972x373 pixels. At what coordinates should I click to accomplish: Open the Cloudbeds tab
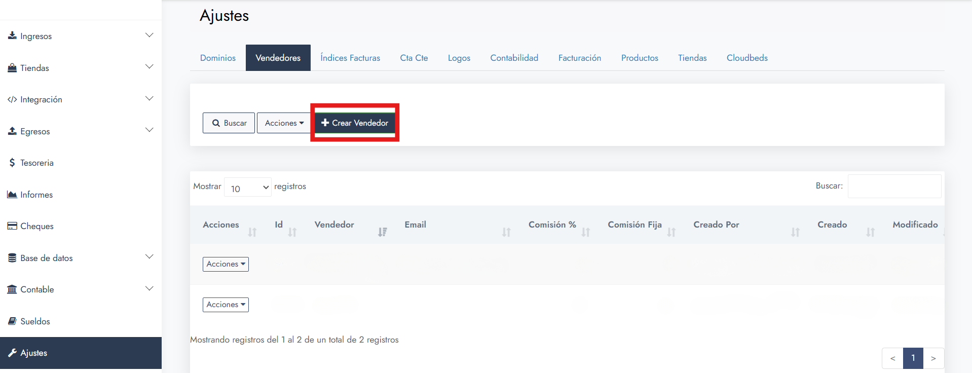click(746, 58)
